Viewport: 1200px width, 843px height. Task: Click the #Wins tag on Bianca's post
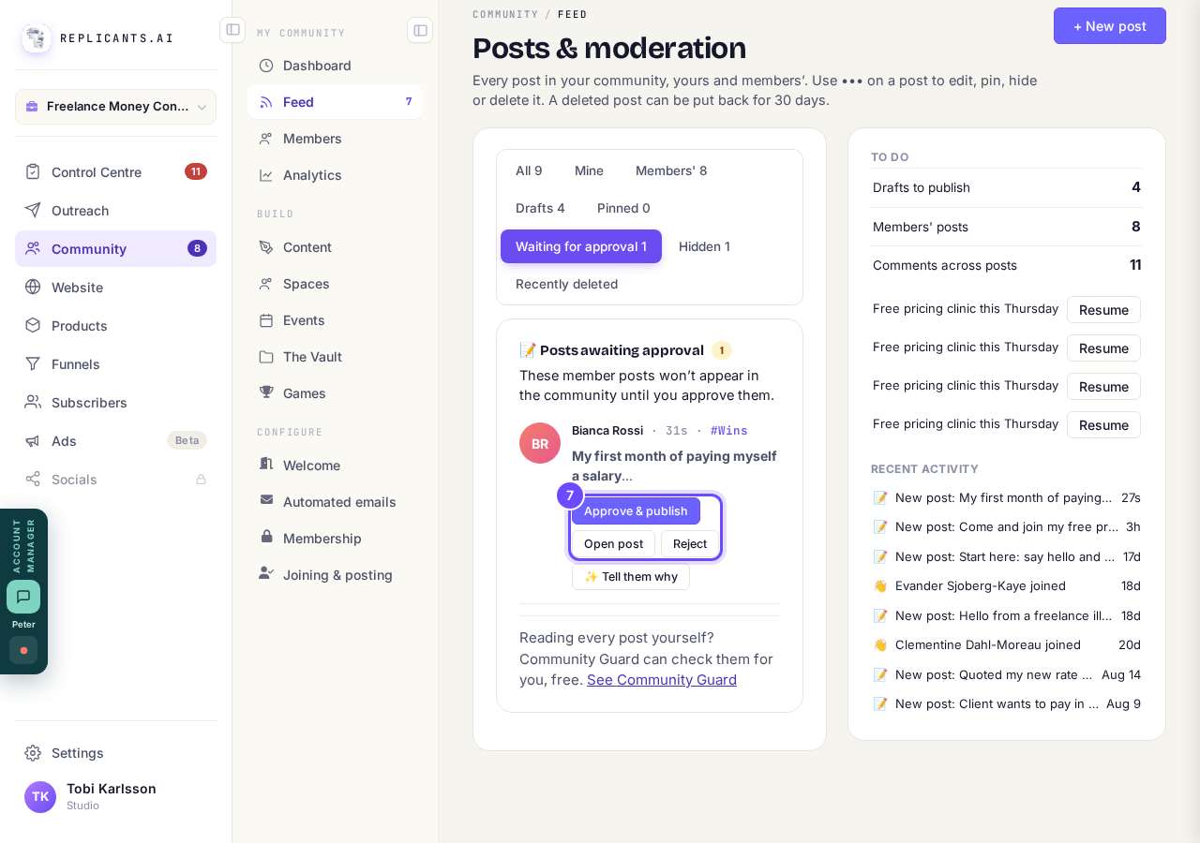729,431
